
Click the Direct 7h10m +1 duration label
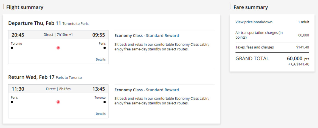click(x=58, y=35)
